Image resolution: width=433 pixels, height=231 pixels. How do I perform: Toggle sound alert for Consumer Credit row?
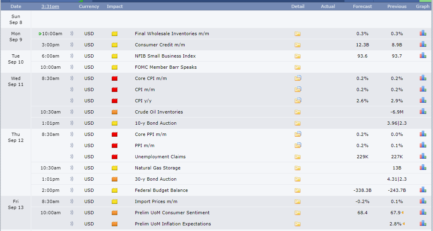tap(72, 45)
